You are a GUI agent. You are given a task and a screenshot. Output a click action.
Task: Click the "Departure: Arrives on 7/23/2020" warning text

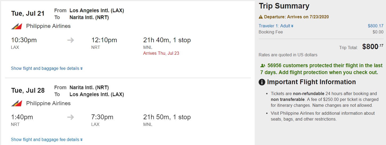point(296,17)
